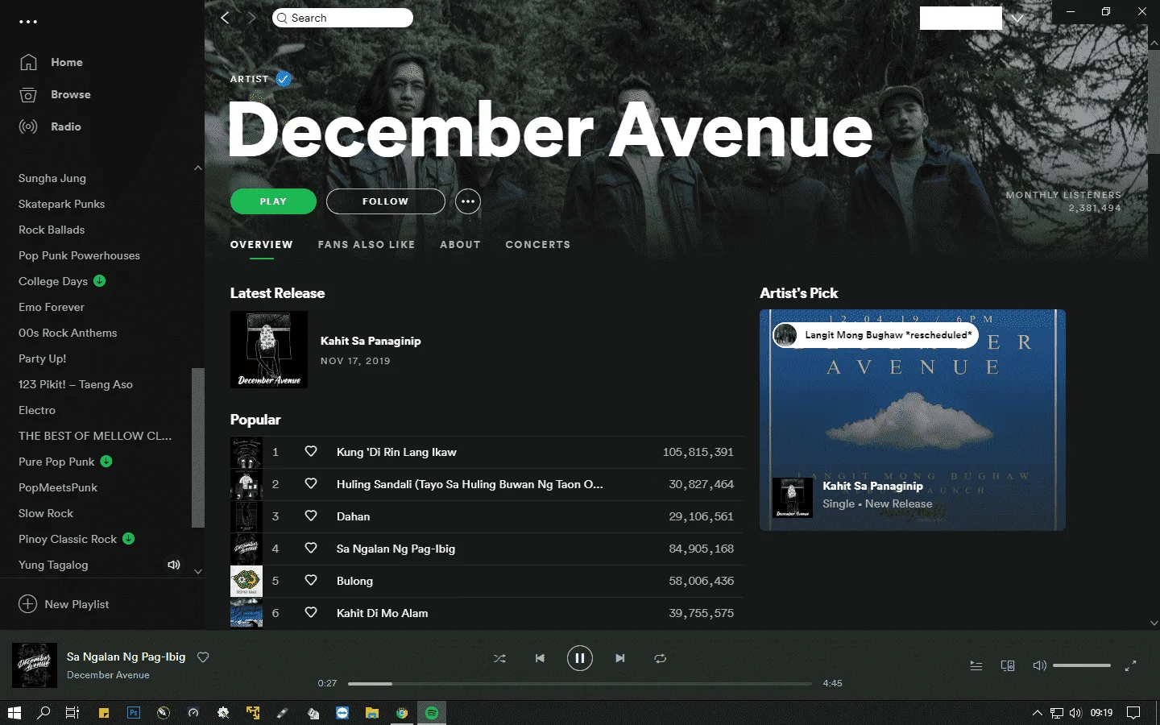
Task: Skip to the previous track
Action: 540,658
